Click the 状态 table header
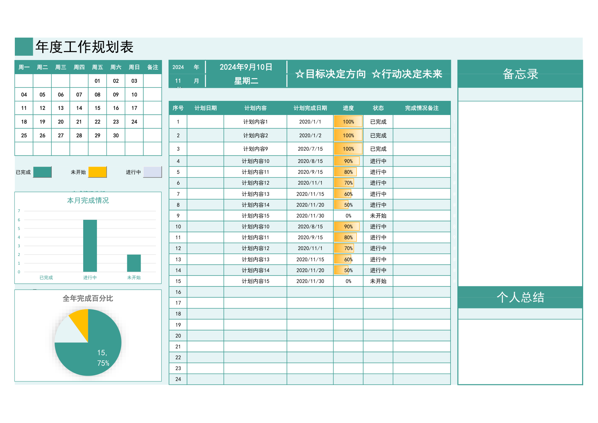 coord(378,108)
